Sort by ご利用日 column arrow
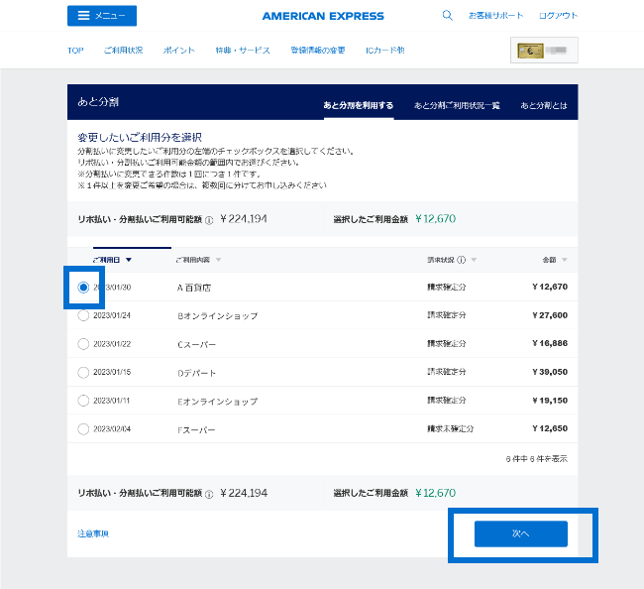Image resolution: width=644 pixels, height=589 pixels. tap(129, 261)
